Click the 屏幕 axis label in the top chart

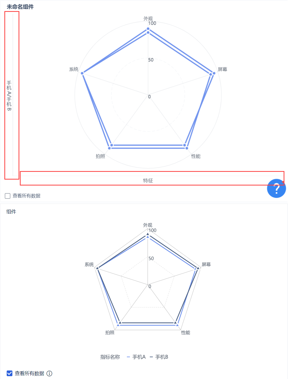point(222,69)
